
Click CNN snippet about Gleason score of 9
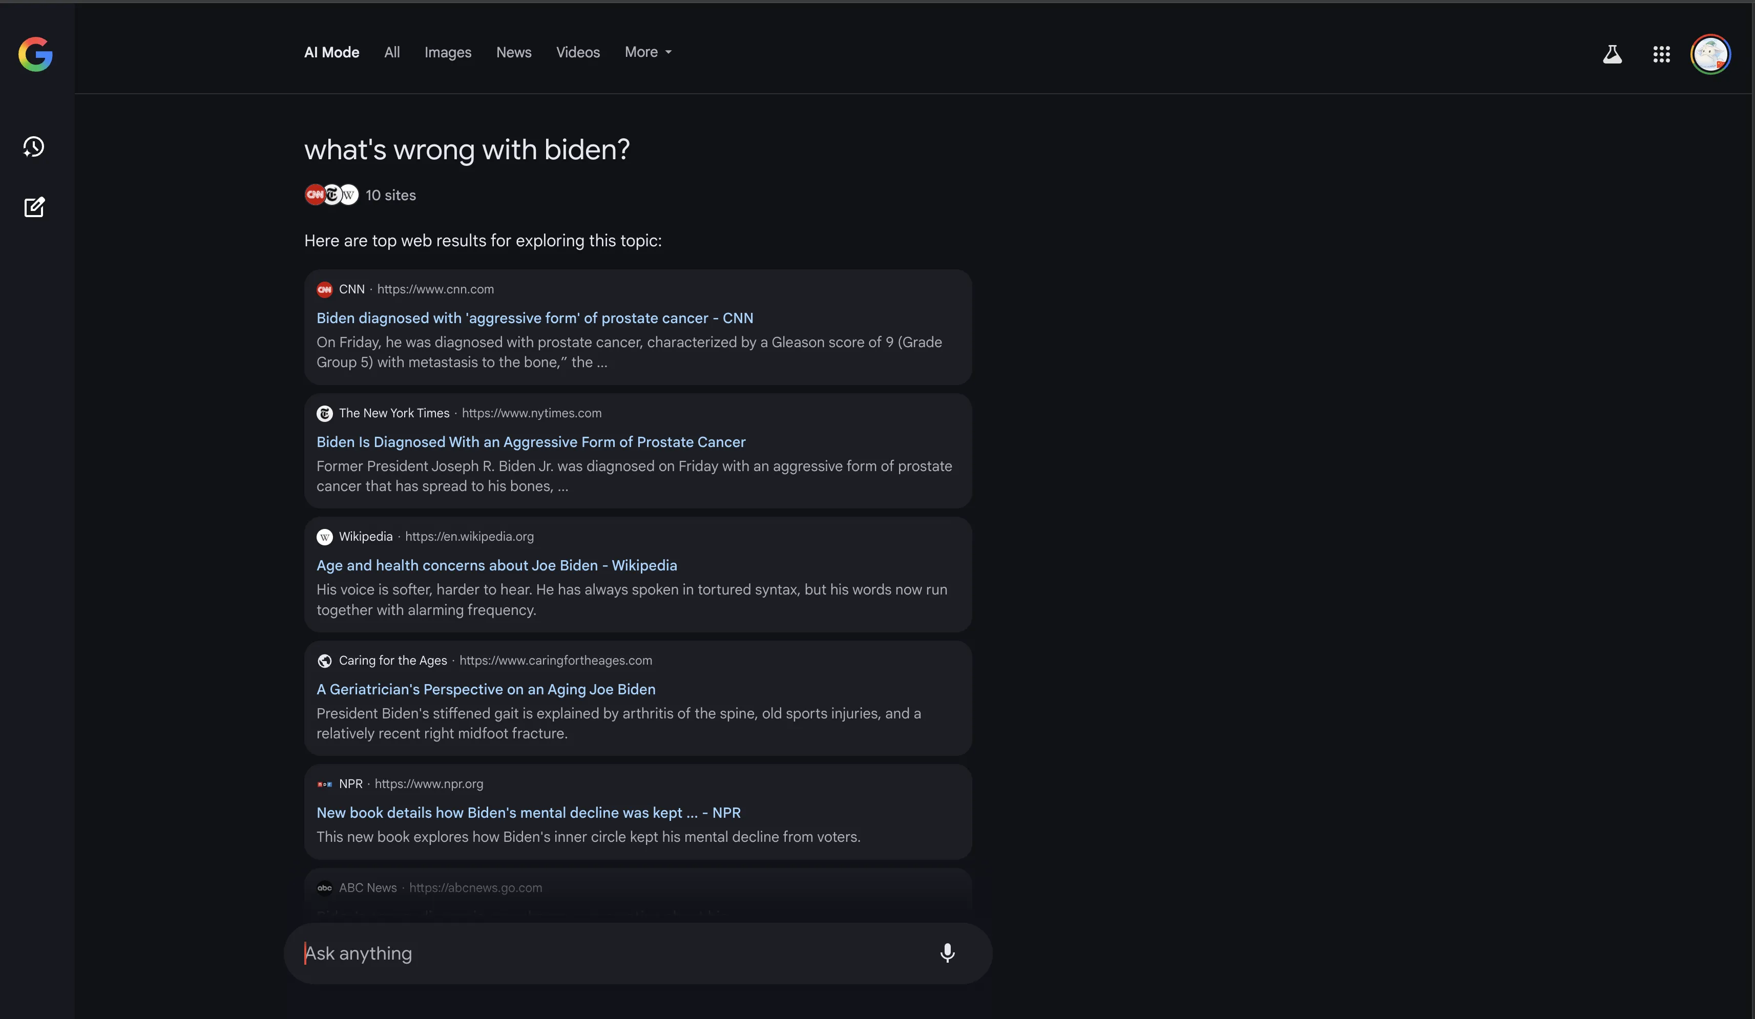(630, 352)
